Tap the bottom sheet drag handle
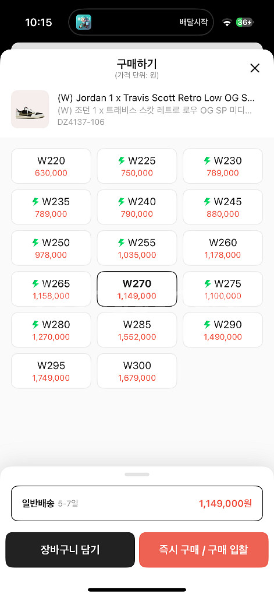This screenshot has height=597, width=274. pyautogui.click(x=137, y=475)
